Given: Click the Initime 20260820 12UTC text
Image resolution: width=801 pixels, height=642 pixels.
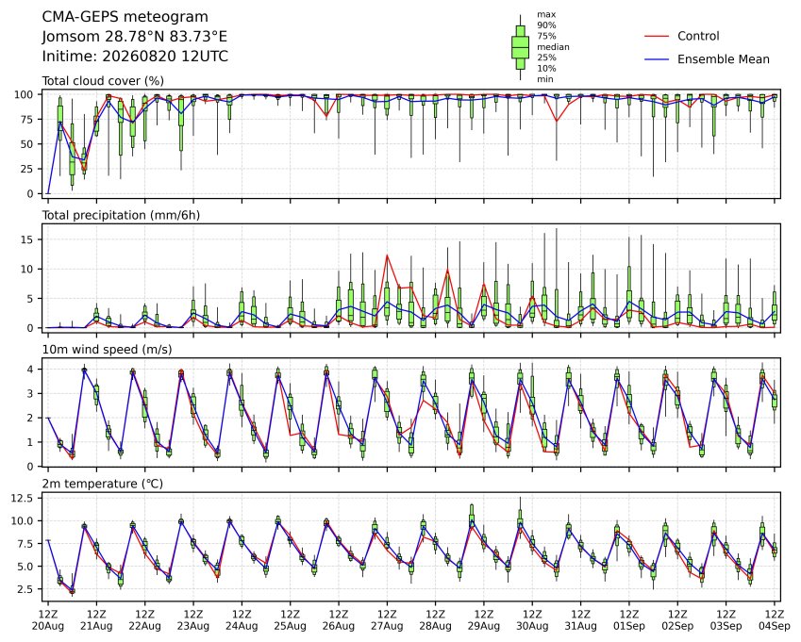Looking at the screenshot, I should (x=135, y=57).
